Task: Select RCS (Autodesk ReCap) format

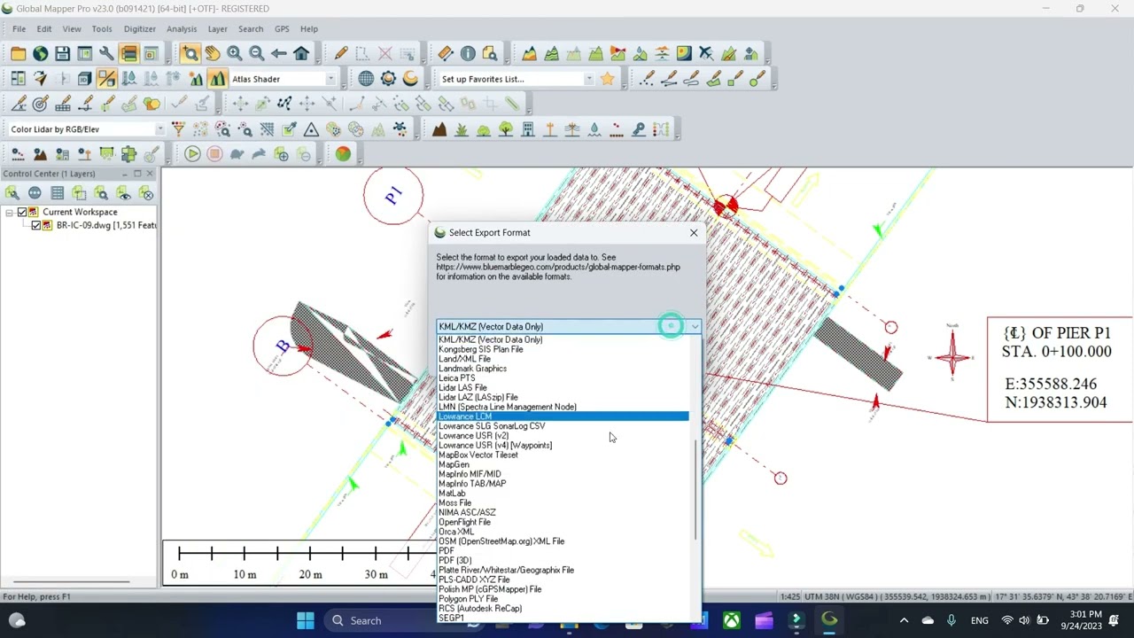Action: (x=563, y=609)
